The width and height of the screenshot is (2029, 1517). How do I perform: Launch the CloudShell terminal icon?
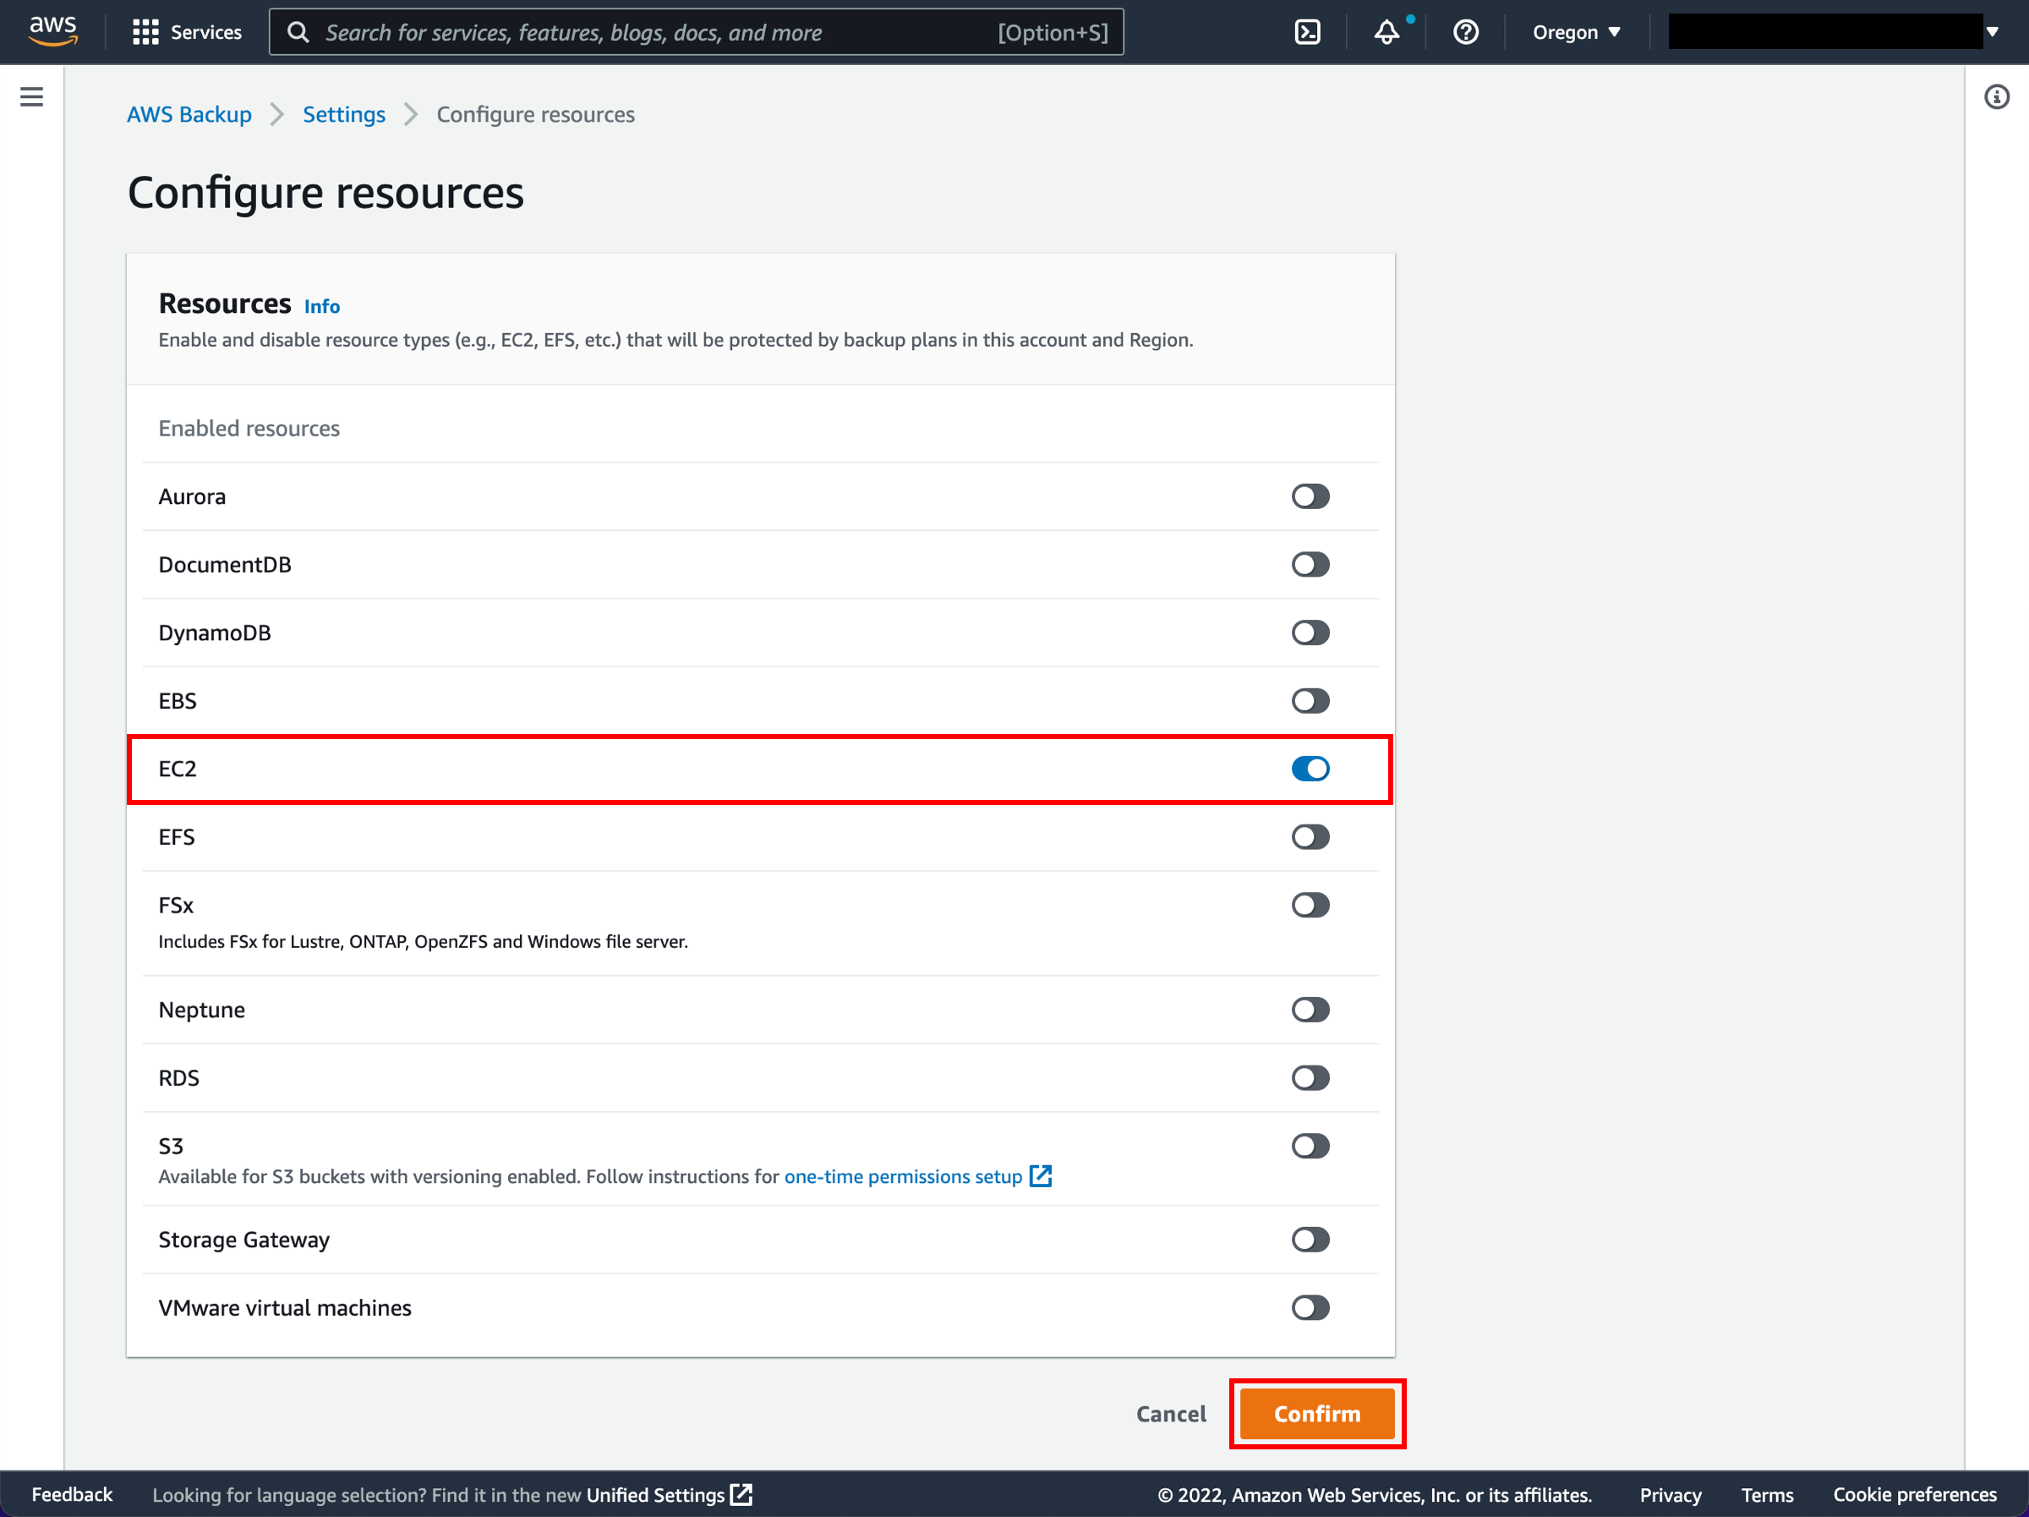1307,32
